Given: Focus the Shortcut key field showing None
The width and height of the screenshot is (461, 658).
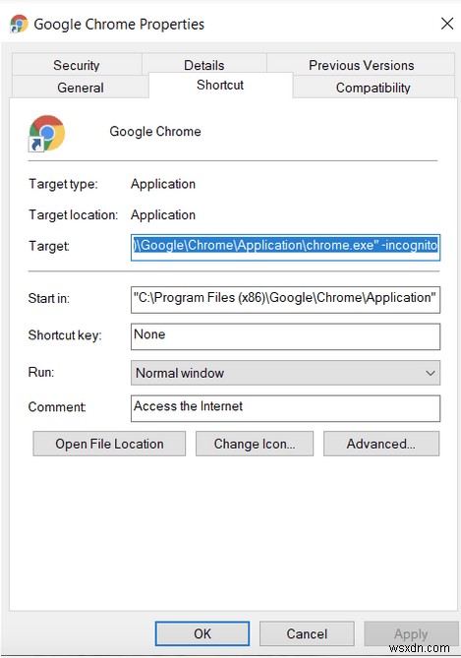Looking at the screenshot, I should 285,336.
